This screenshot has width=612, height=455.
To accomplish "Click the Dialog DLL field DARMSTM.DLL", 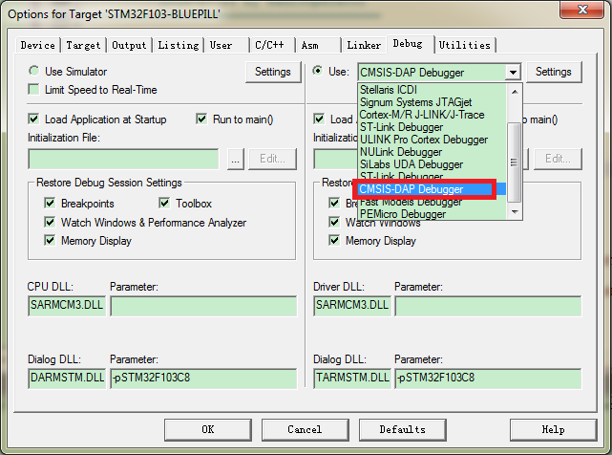I will (x=67, y=378).
